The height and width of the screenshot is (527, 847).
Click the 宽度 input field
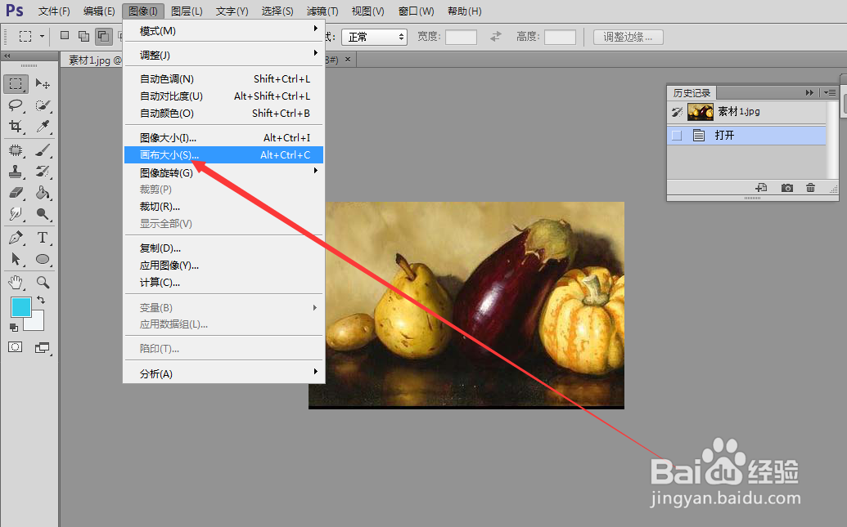click(x=461, y=38)
